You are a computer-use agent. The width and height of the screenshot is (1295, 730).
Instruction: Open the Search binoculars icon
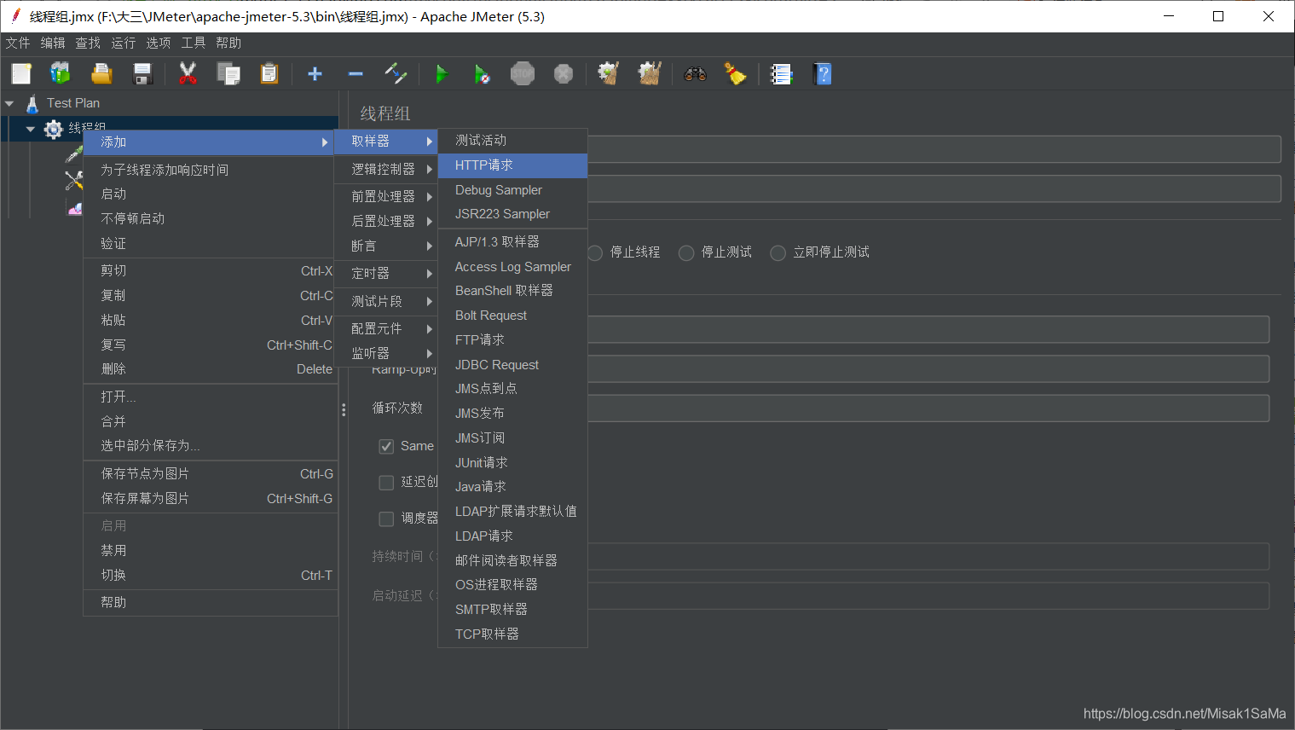tap(695, 73)
